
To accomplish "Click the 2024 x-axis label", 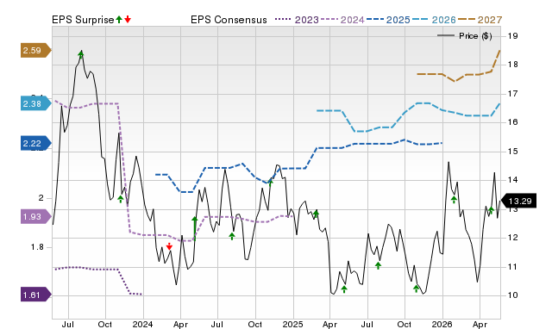I will pyautogui.click(x=142, y=324).
